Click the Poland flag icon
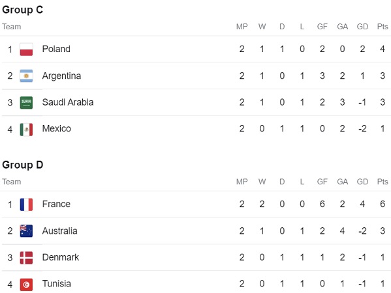The height and width of the screenshot is (293, 391). 26,49
